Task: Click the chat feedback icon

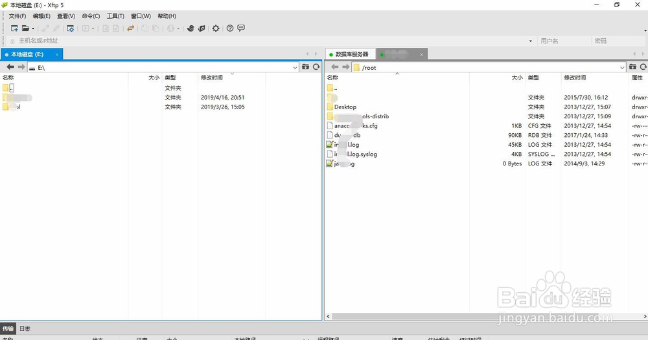Action: click(x=241, y=28)
